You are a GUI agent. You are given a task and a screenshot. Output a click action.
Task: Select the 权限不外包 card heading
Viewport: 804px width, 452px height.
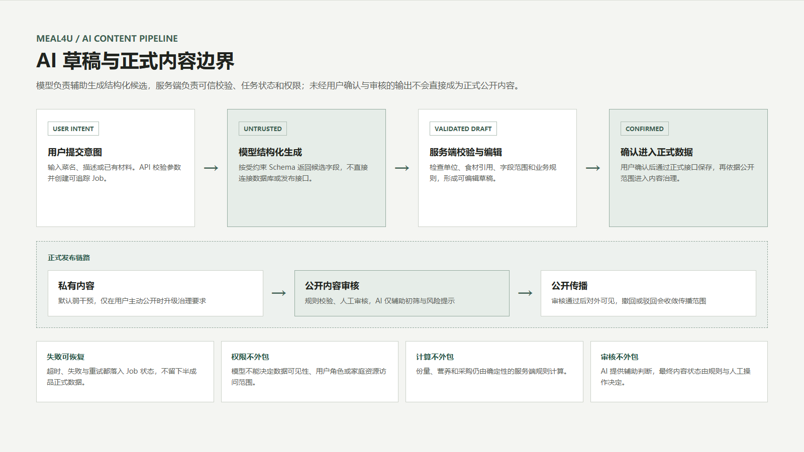point(250,357)
